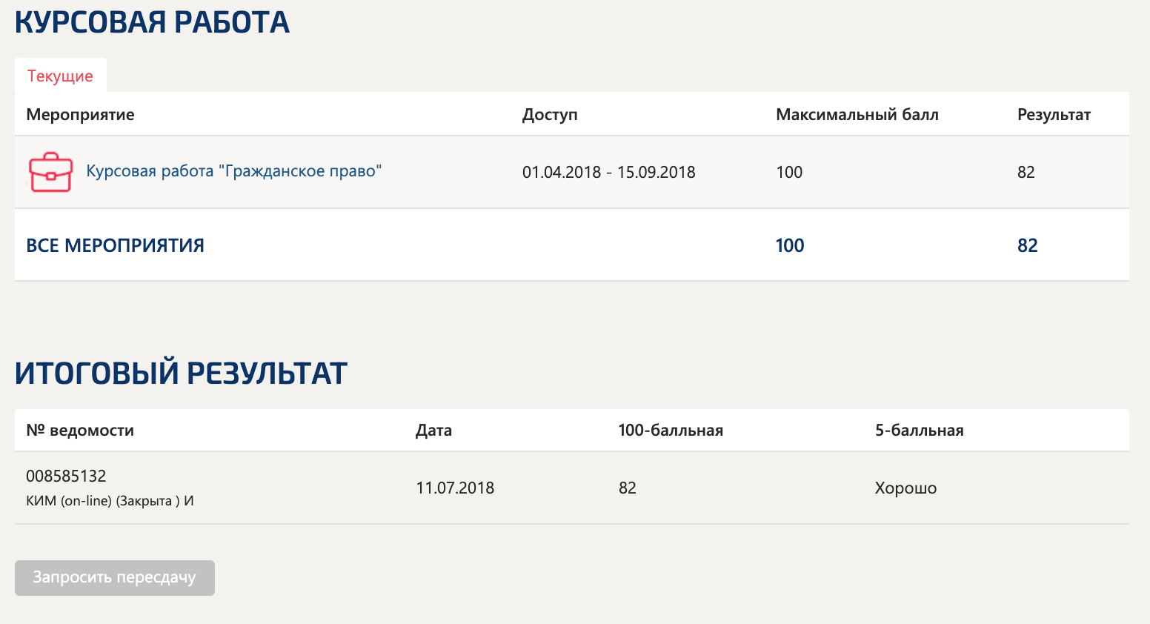The height and width of the screenshot is (624, 1150).
Task: Click the bold total result 82
Action: [1027, 246]
